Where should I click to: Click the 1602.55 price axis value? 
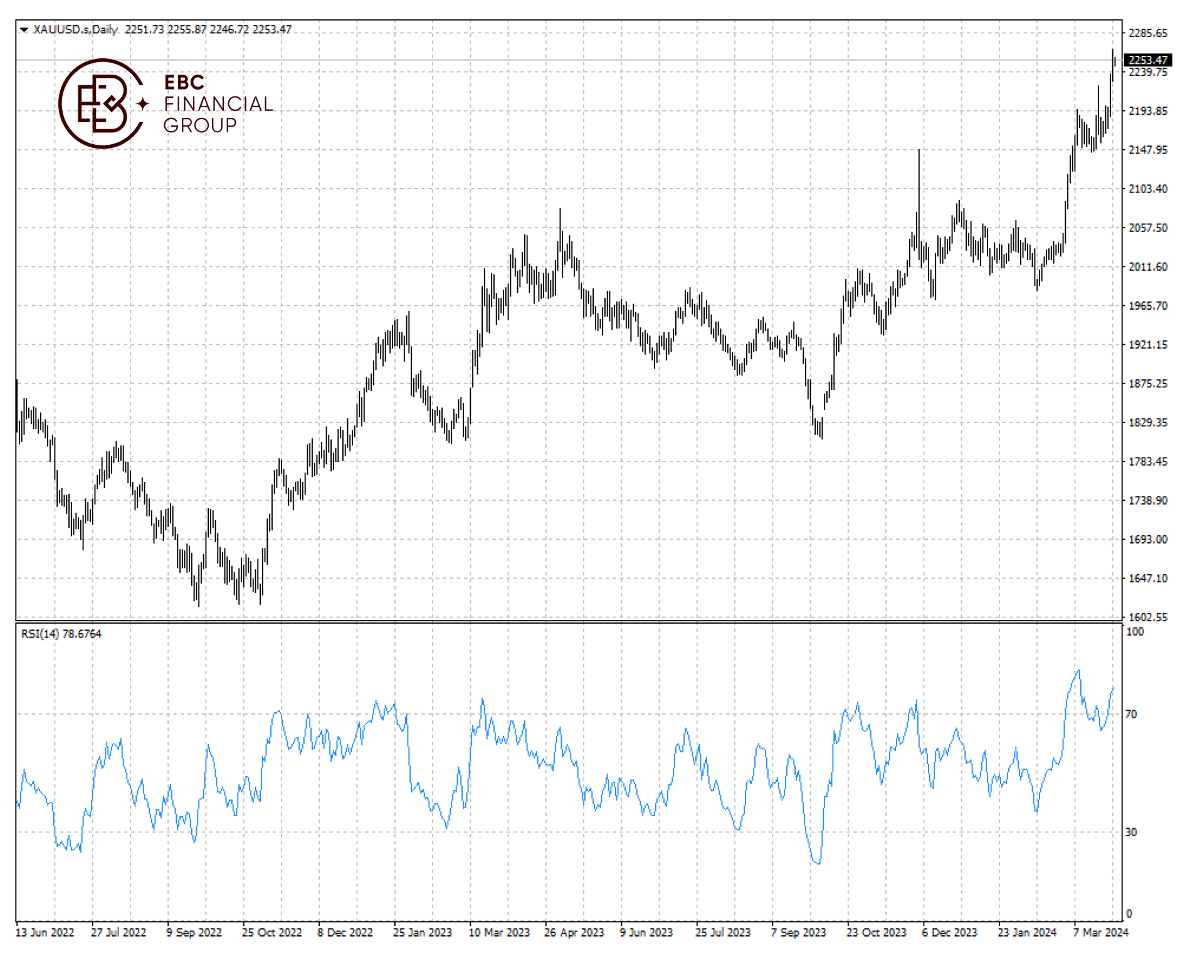pos(1148,617)
